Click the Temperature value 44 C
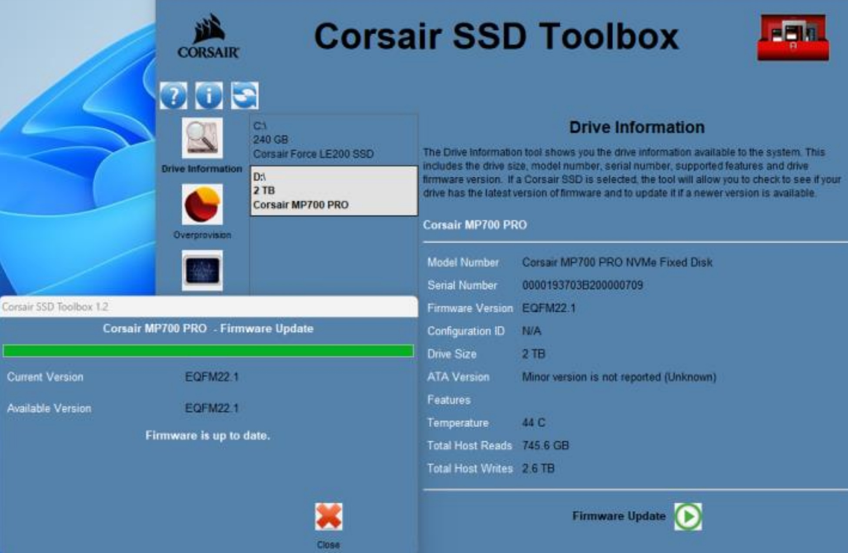The width and height of the screenshot is (848, 553). (533, 423)
